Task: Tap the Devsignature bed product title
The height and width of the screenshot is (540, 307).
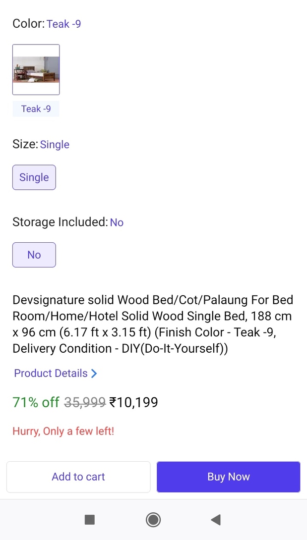Action: [x=153, y=324]
